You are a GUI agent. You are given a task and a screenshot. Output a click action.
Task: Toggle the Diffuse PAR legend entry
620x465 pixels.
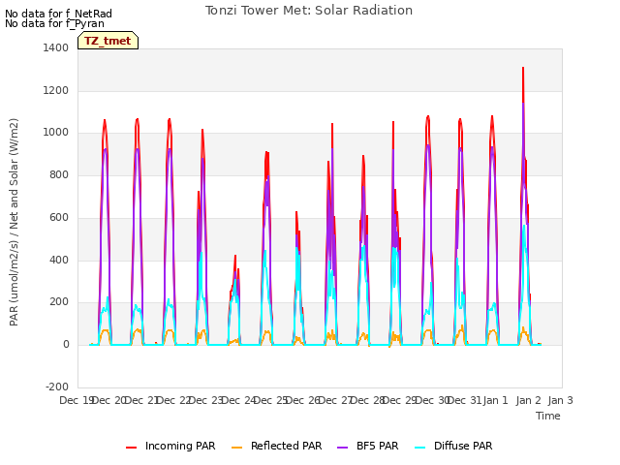coord(453,446)
